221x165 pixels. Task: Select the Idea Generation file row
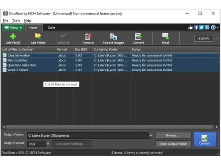[x=110, y=55]
